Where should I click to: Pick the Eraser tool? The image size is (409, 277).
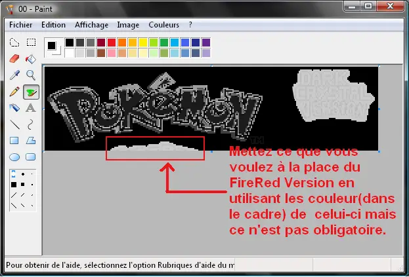[x=14, y=59]
